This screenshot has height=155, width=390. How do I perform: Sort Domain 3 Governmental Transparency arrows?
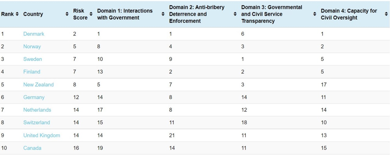click(x=315, y=14)
